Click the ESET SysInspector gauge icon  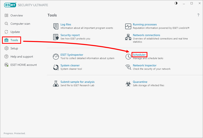click(x=56, y=56)
